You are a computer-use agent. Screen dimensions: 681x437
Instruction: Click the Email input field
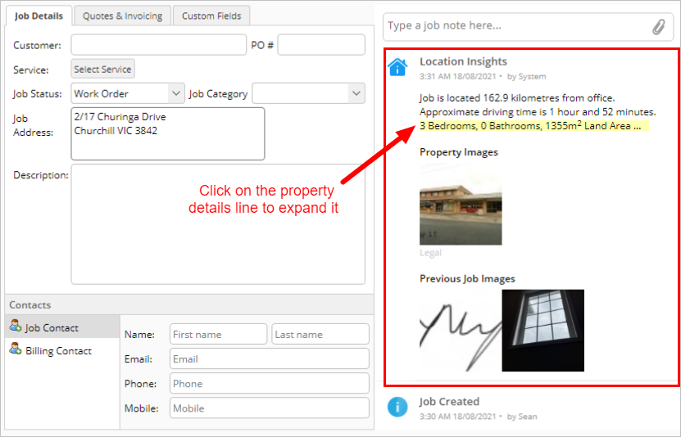click(270, 359)
